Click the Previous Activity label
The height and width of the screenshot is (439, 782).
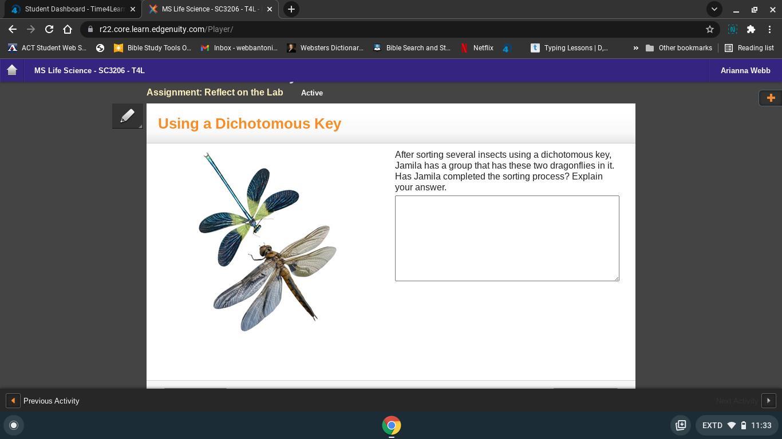(x=52, y=401)
